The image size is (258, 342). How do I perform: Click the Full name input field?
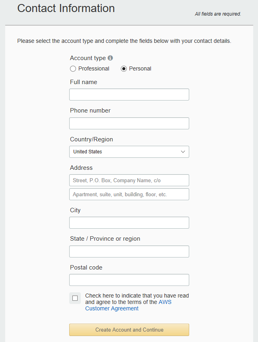click(129, 94)
